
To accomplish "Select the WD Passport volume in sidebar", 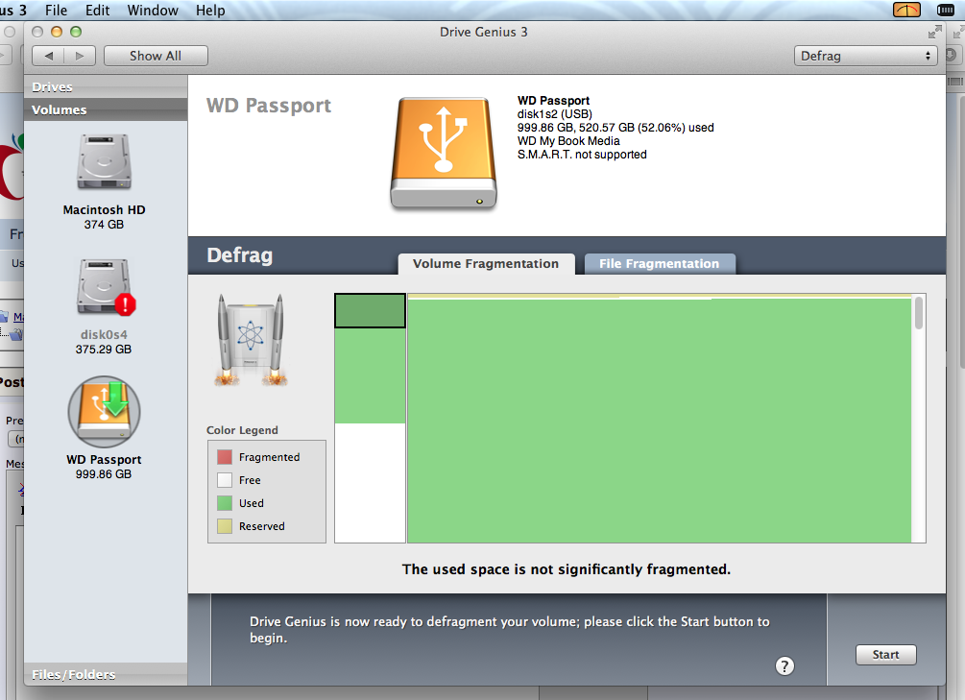I will [104, 412].
